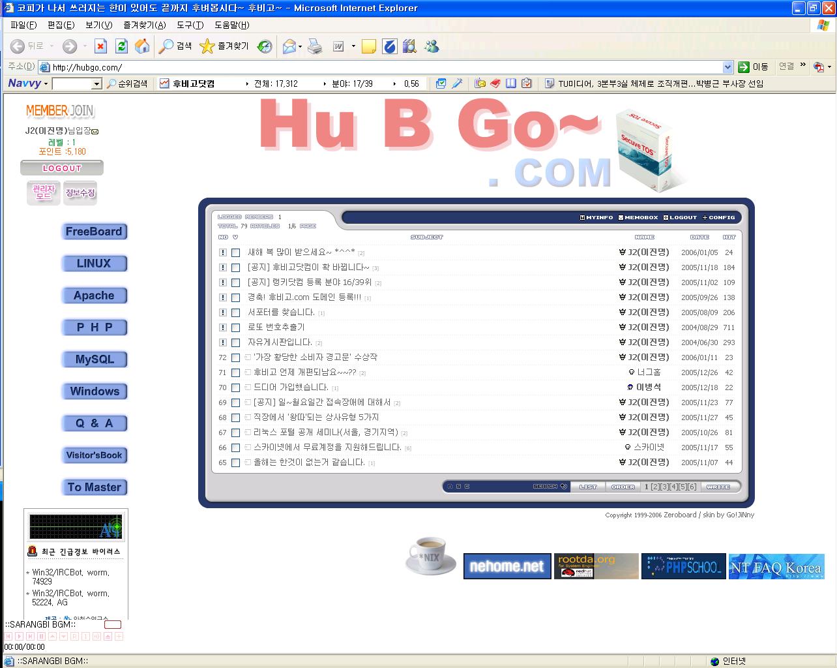Click the LOGOUT button in the sidebar
Image resolution: width=837 pixels, height=668 pixels.
click(62, 168)
